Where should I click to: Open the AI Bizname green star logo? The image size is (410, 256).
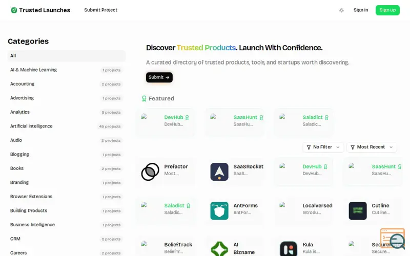[219, 248]
